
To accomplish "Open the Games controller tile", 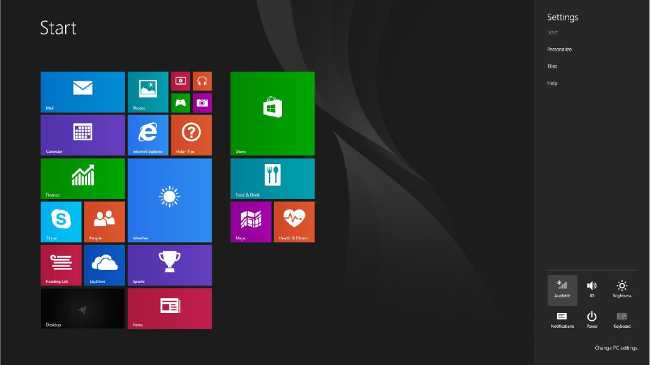I will click(180, 103).
